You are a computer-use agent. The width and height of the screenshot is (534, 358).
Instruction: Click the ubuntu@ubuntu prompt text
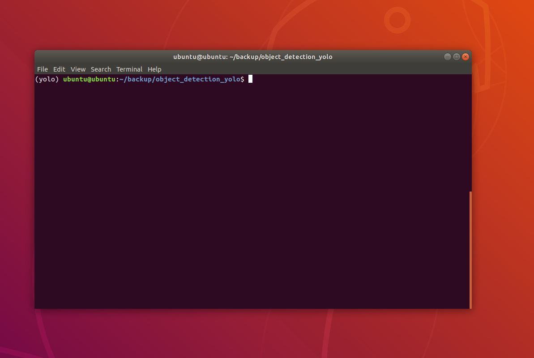[89, 79]
